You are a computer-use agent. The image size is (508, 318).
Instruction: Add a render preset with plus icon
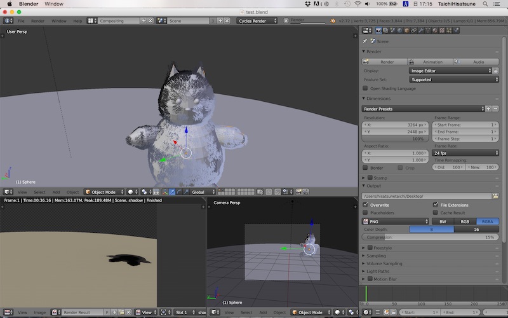488,109
